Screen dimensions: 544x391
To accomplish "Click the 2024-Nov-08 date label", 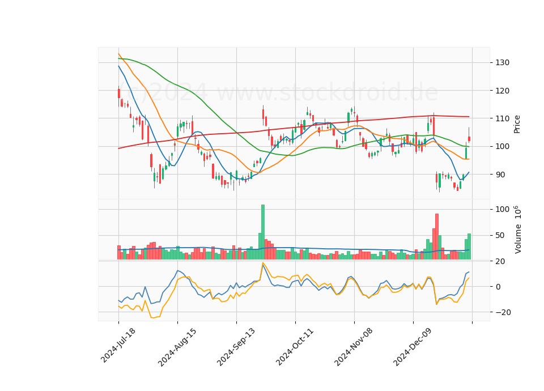I will tap(354, 347).
